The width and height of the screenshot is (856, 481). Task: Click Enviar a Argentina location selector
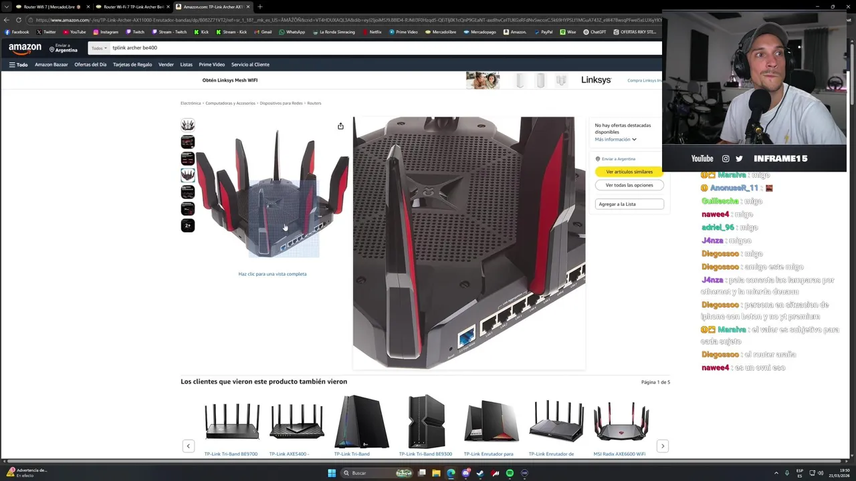coord(63,48)
